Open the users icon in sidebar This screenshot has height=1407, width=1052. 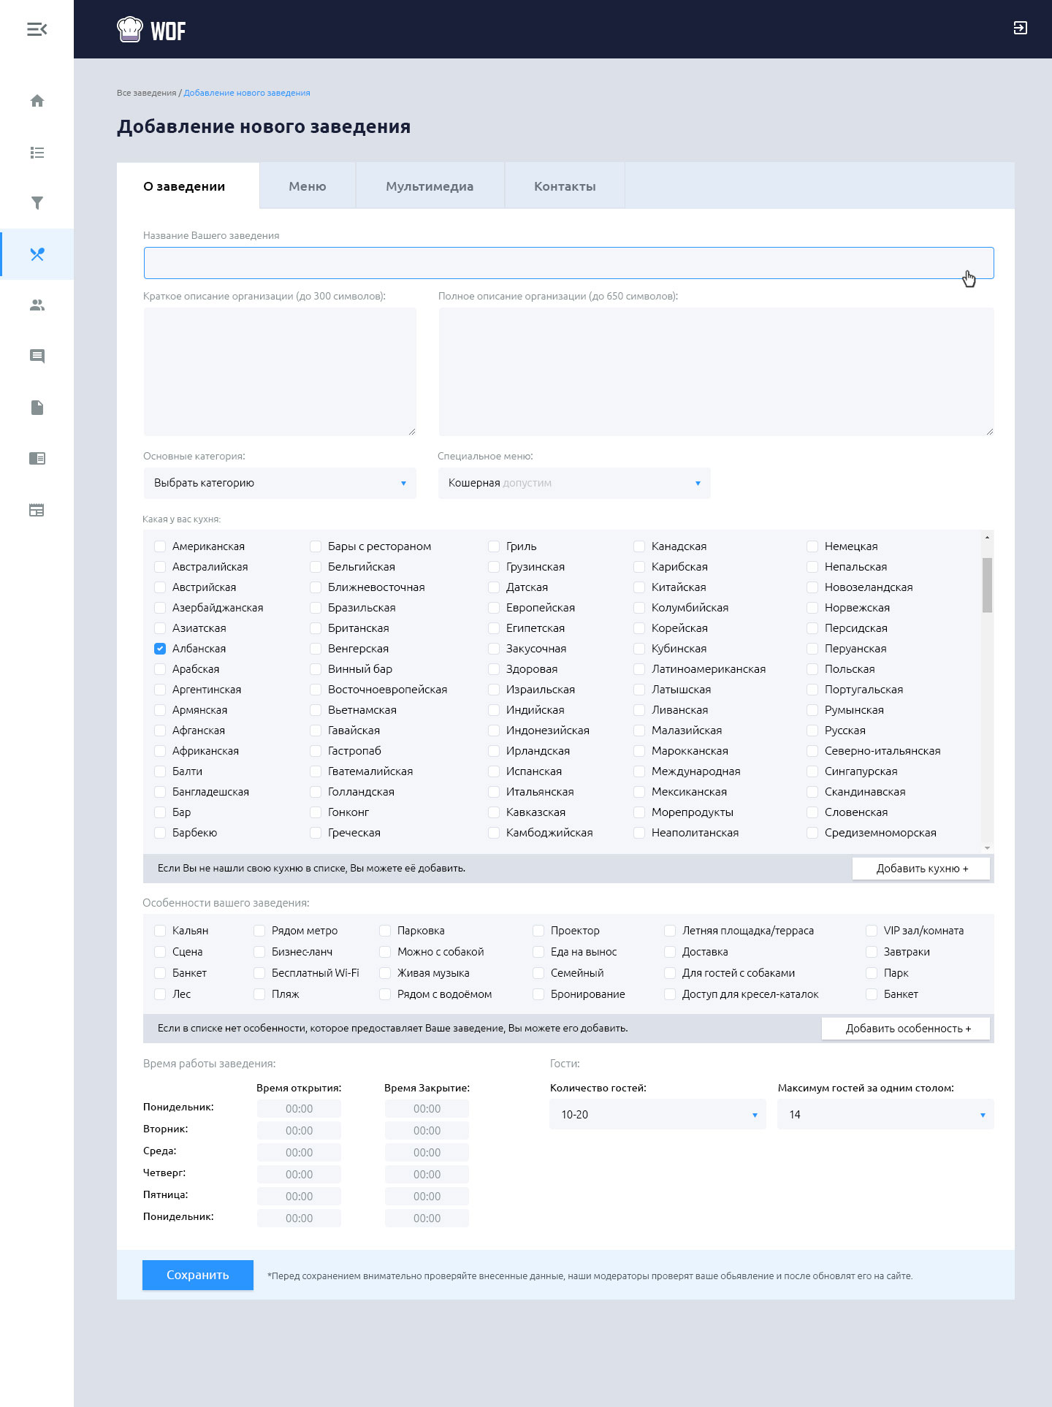[x=37, y=305]
